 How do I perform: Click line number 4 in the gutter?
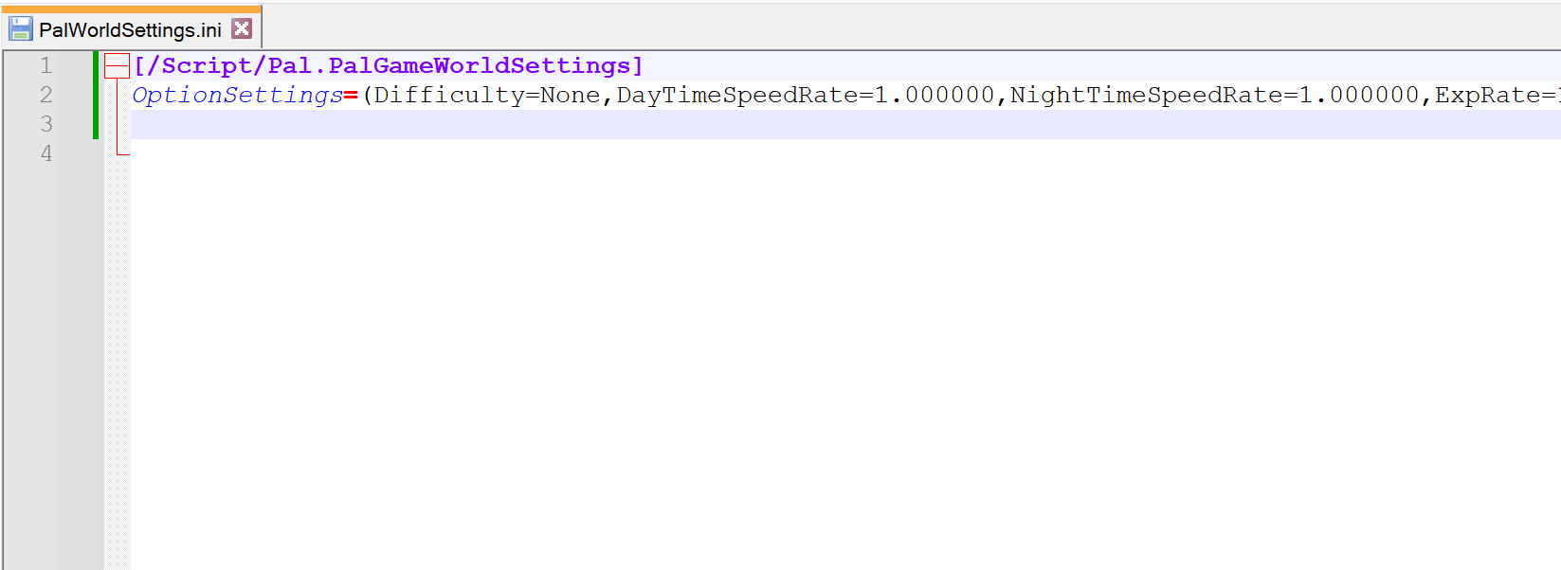45,154
